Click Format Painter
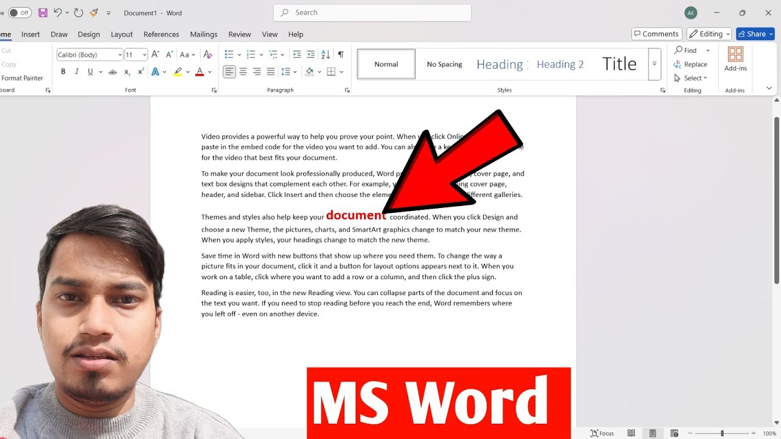Viewport: 781px width, 439px height. click(22, 78)
